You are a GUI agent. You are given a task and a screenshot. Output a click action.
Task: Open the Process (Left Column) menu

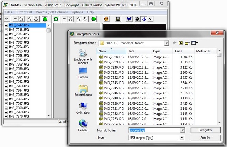[x=52, y=12]
